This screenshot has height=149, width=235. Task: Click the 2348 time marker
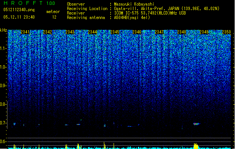point(182,32)
